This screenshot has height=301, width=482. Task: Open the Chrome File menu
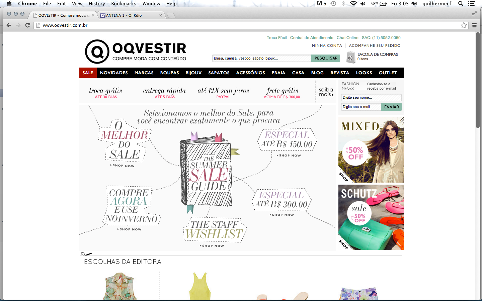coord(47,4)
